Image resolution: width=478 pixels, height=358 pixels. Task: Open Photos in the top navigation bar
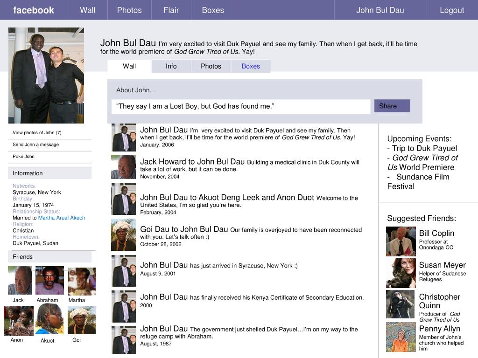(129, 10)
